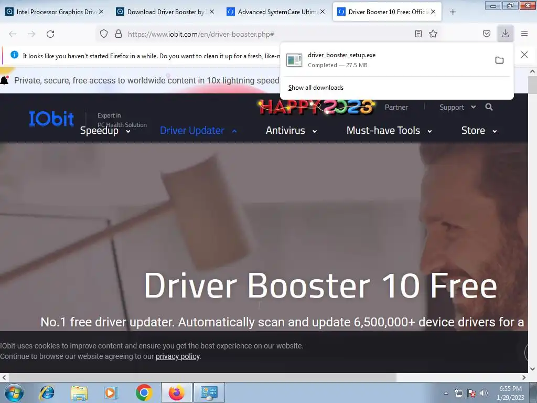The width and height of the screenshot is (537, 403).
Task: Close the Intel Processor Graphics tab
Action: click(x=101, y=12)
